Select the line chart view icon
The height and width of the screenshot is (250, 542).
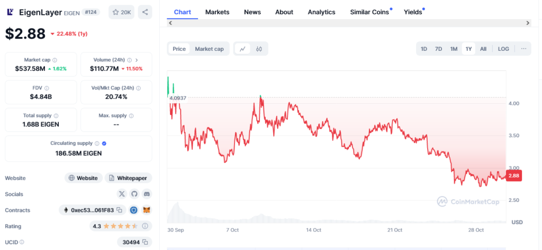click(242, 49)
